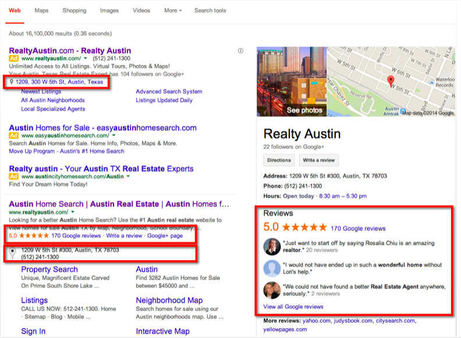Open Listings Updated Daily sitelink
Viewport: 461px width, 338px height.
click(x=164, y=100)
